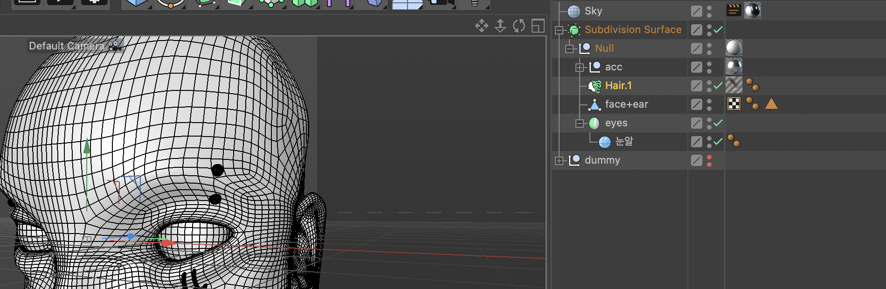Select the orange dots tag on face+ear
Screen dimensions: 886x289
(753, 103)
